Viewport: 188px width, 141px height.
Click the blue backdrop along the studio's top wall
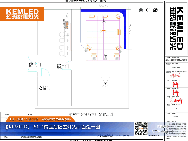[x=104, y=11]
